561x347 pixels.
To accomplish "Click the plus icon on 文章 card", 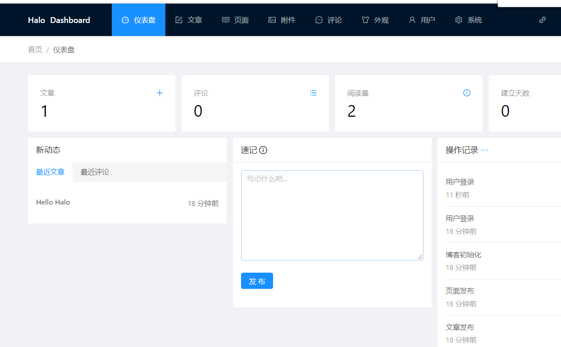I will pos(160,93).
